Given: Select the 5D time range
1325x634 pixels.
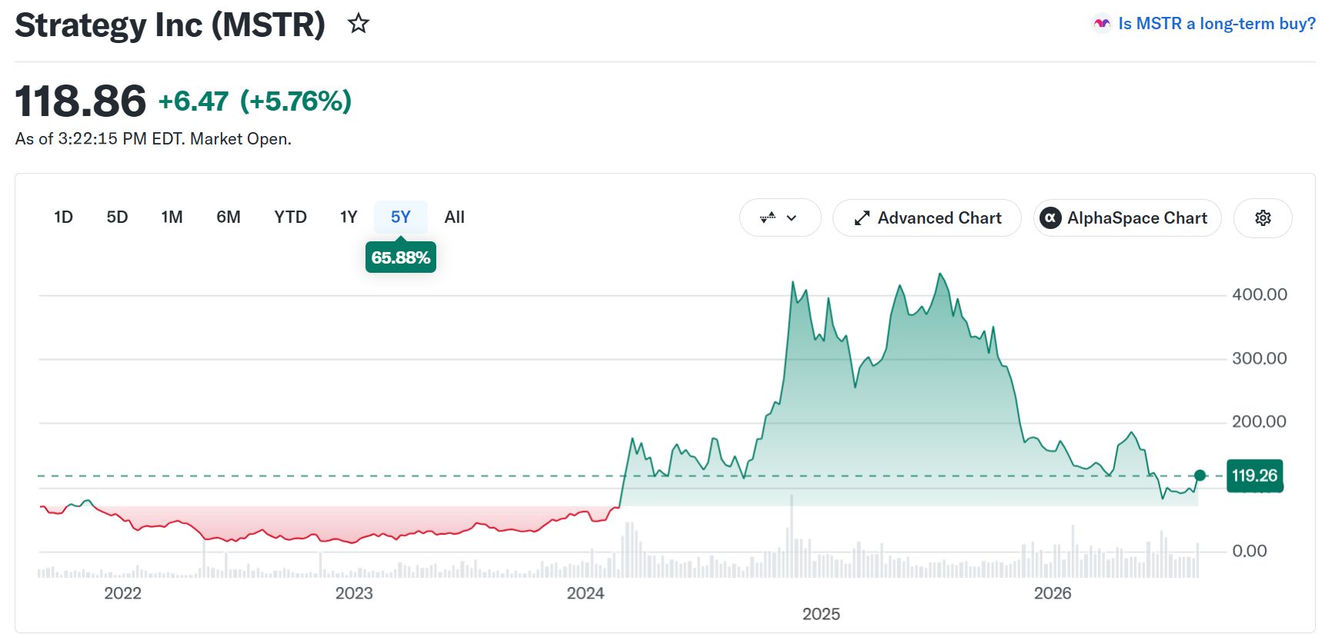Looking at the screenshot, I should tap(117, 217).
